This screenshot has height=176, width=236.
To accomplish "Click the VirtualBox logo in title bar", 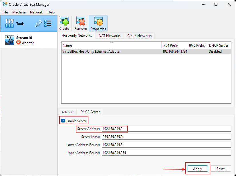I will [5, 4].
